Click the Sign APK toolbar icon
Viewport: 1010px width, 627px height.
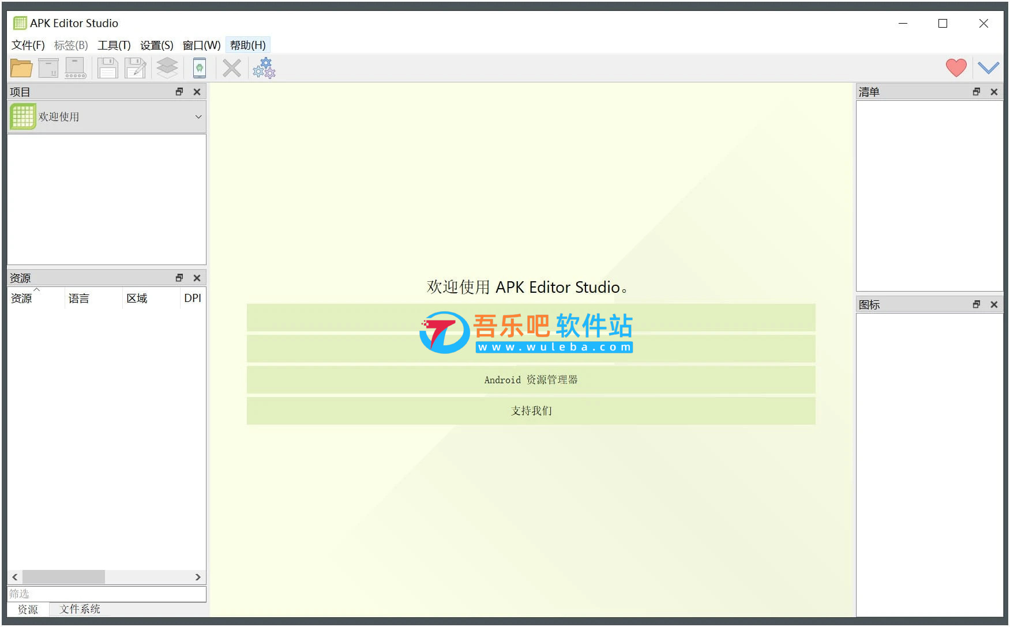pyautogui.click(x=76, y=68)
